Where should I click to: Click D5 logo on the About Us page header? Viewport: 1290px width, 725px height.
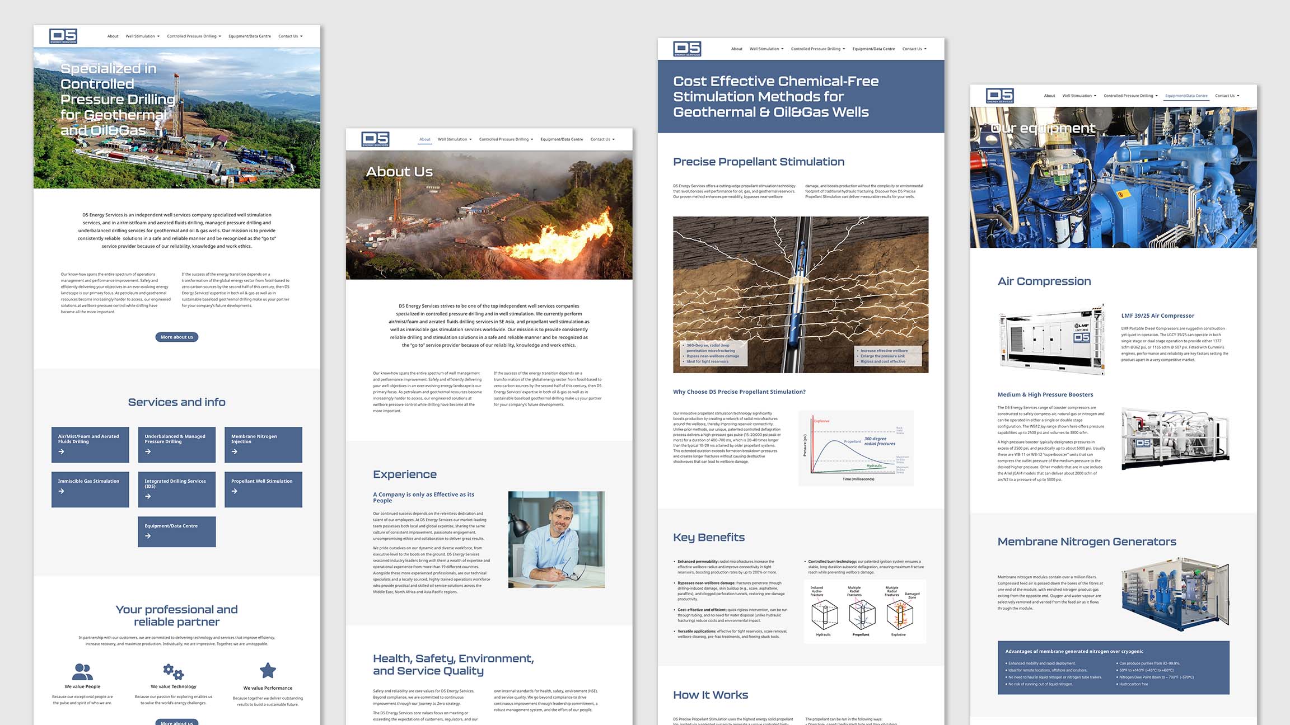375,139
